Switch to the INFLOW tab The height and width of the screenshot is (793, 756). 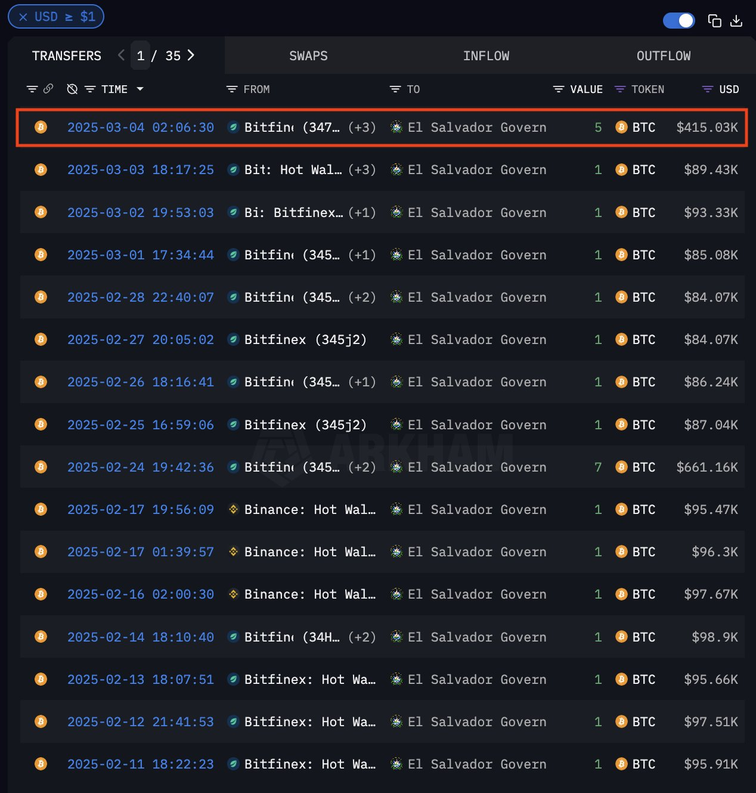click(x=486, y=56)
